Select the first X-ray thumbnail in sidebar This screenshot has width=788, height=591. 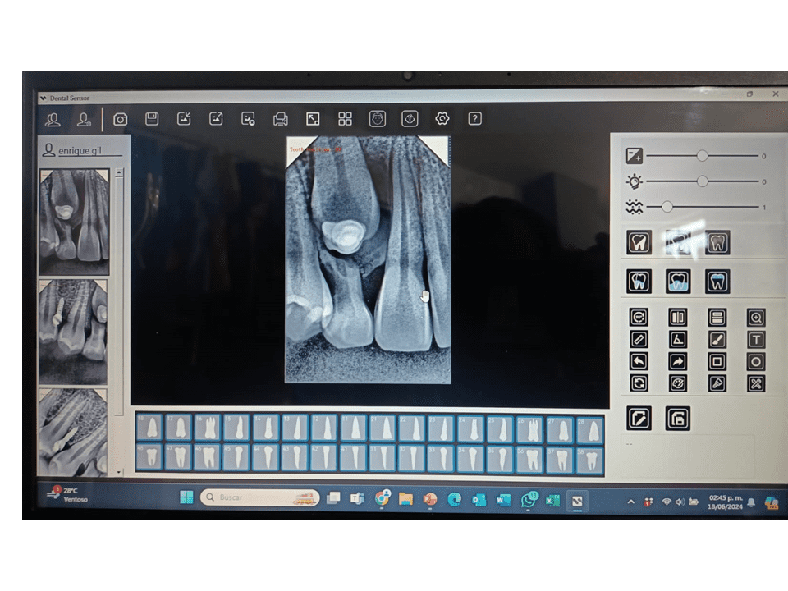[x=75, y=222]
